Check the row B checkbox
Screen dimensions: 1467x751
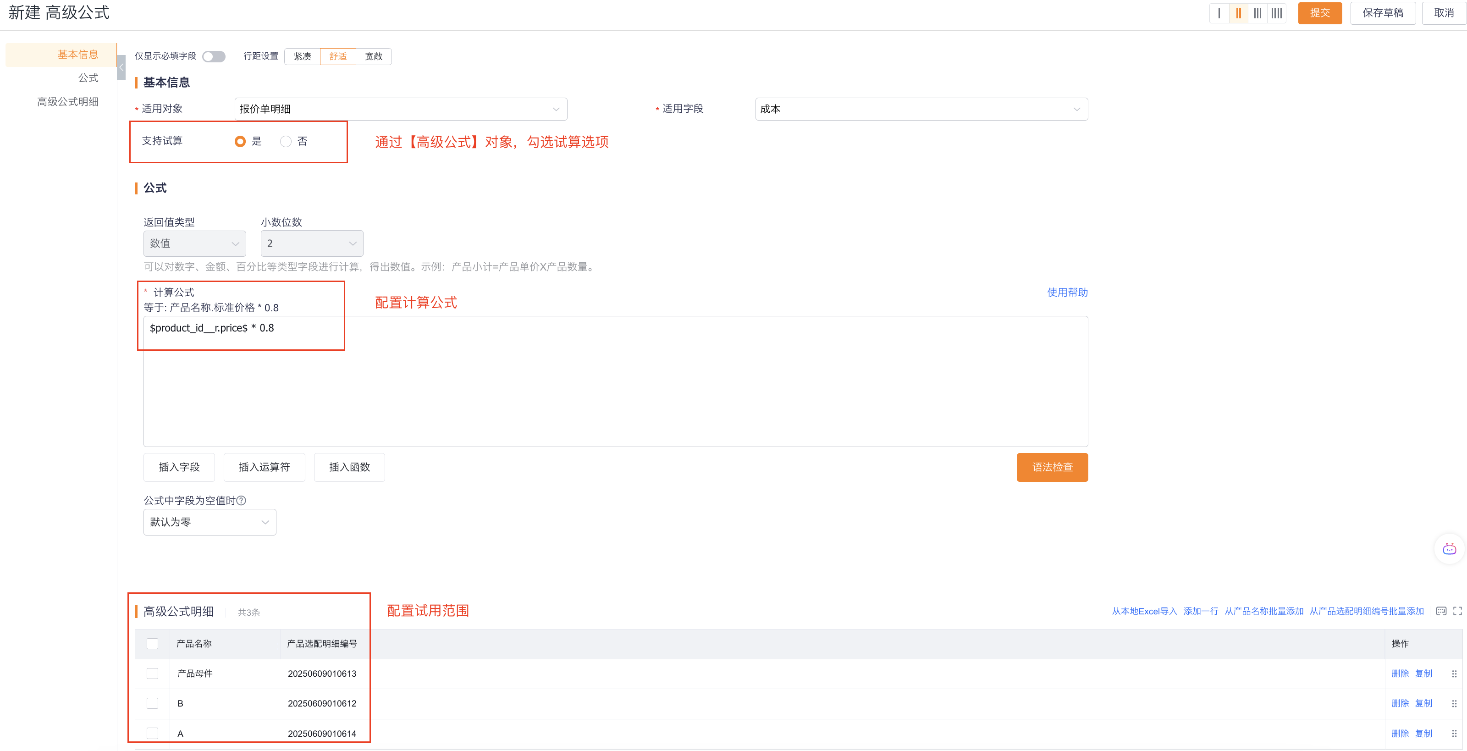(x=152, y=703)
